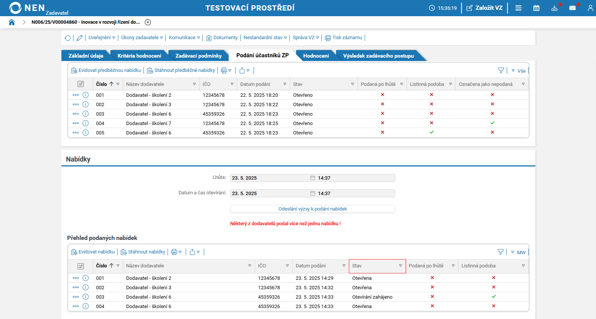Expand the Uveřejnění dropdown menu

[x=102, y=38]
